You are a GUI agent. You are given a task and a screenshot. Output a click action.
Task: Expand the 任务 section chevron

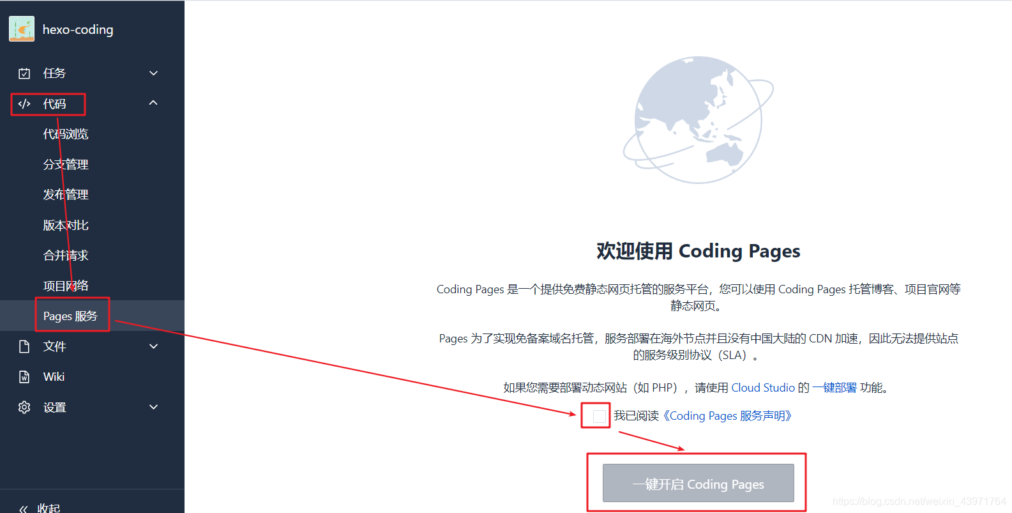[x=153, y=73]
